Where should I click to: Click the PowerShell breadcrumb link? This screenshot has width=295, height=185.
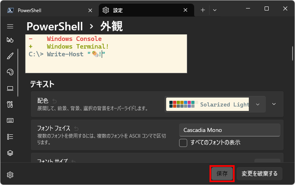point(55,26)
